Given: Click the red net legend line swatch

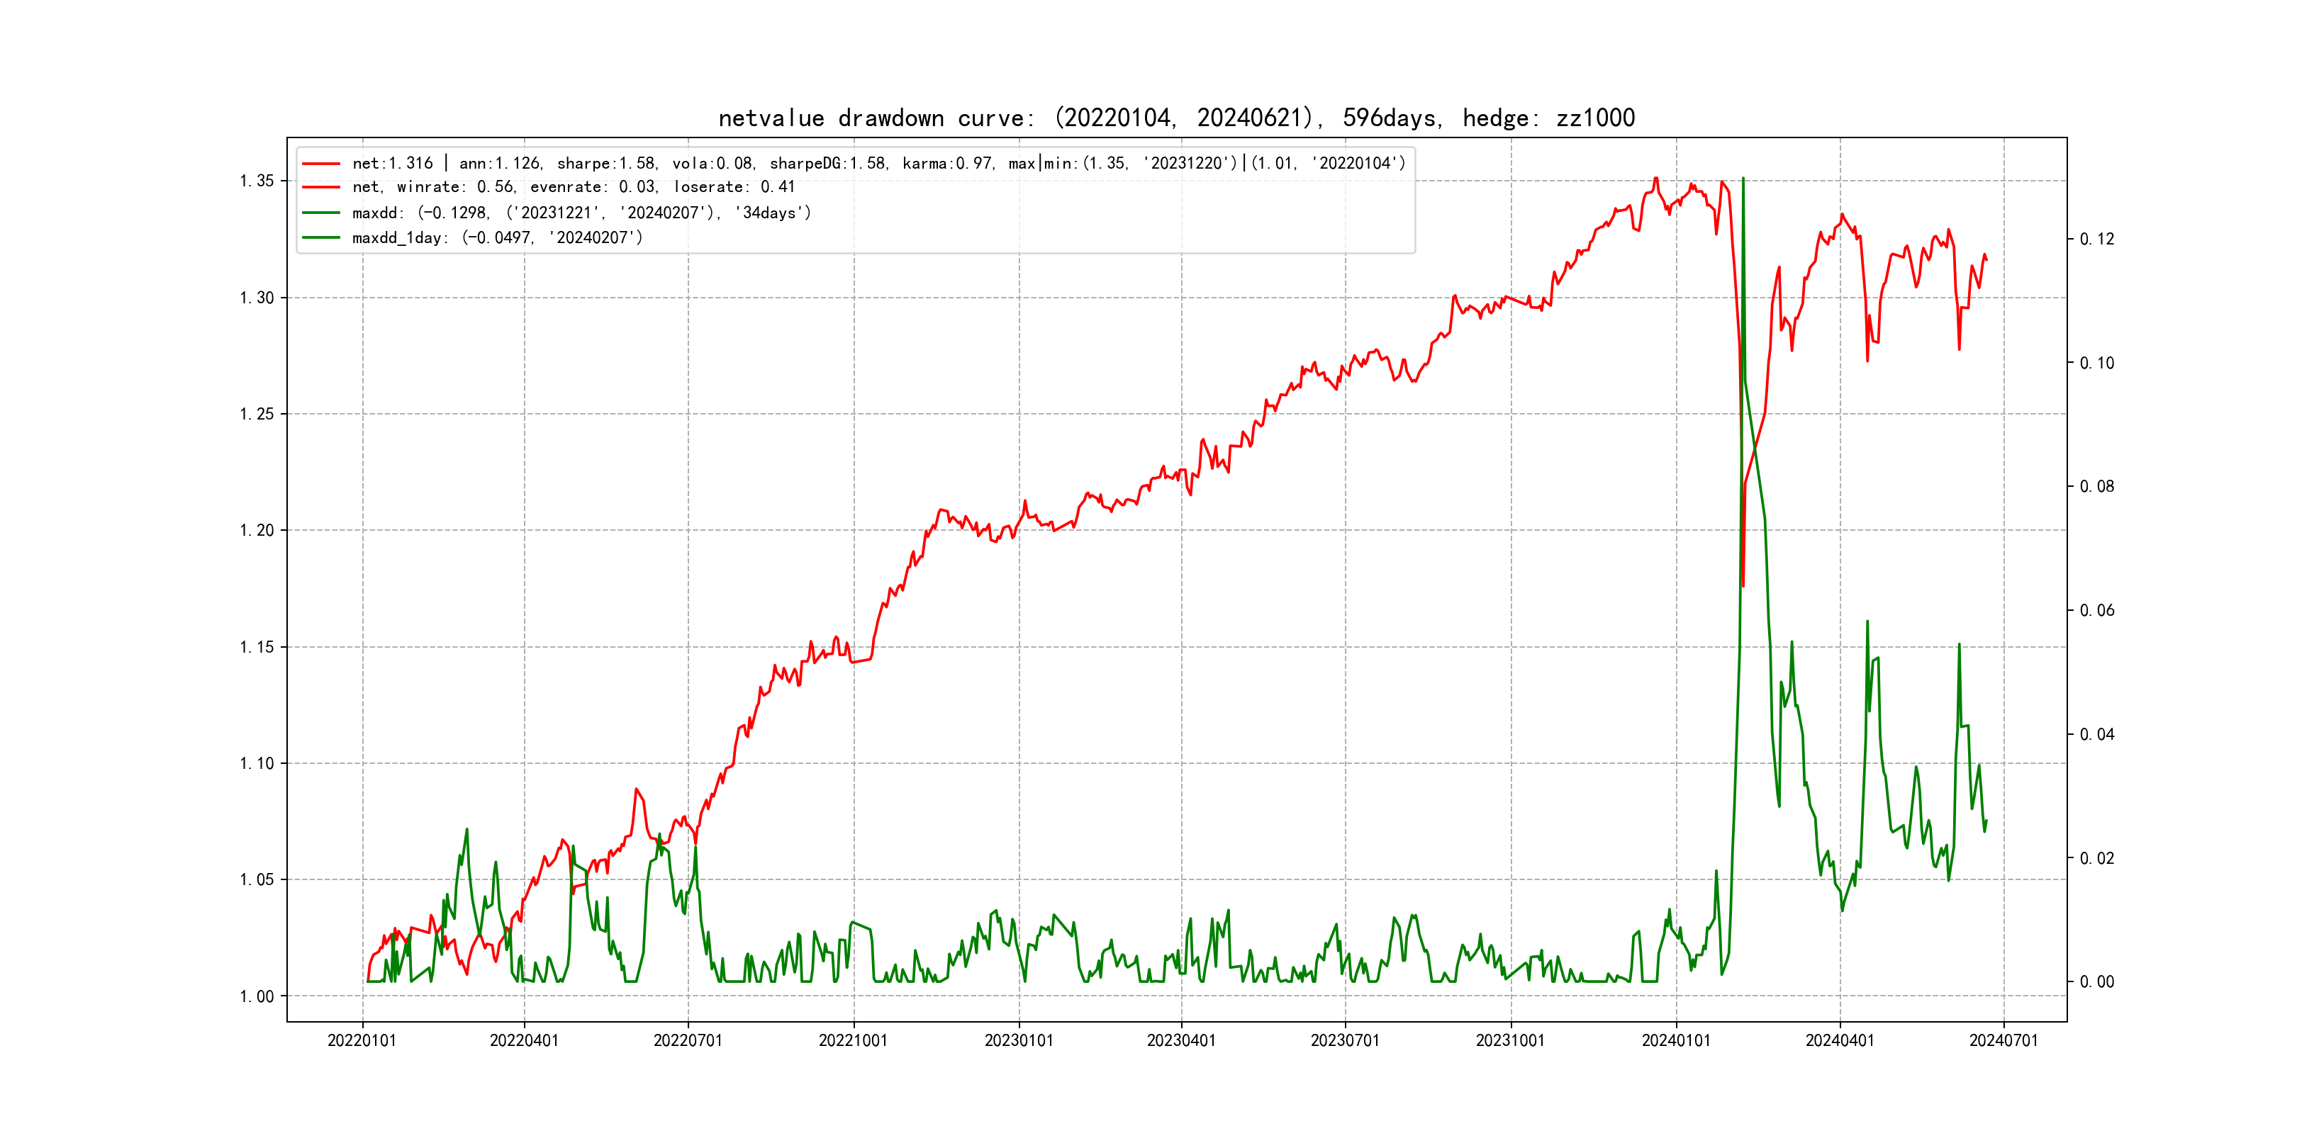Looking at the screenshot, I should click(x=321, y=164).
